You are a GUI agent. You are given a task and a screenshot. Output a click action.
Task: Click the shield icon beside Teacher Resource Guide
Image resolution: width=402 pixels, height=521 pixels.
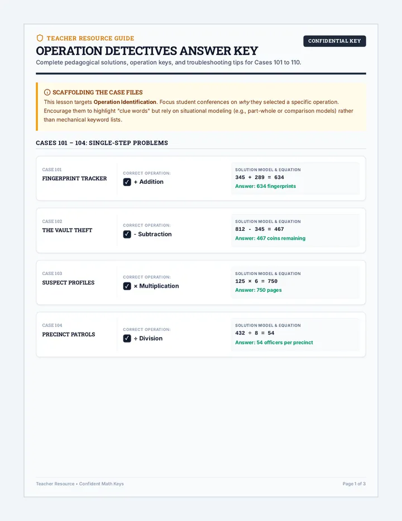click(x=40, y=38)
